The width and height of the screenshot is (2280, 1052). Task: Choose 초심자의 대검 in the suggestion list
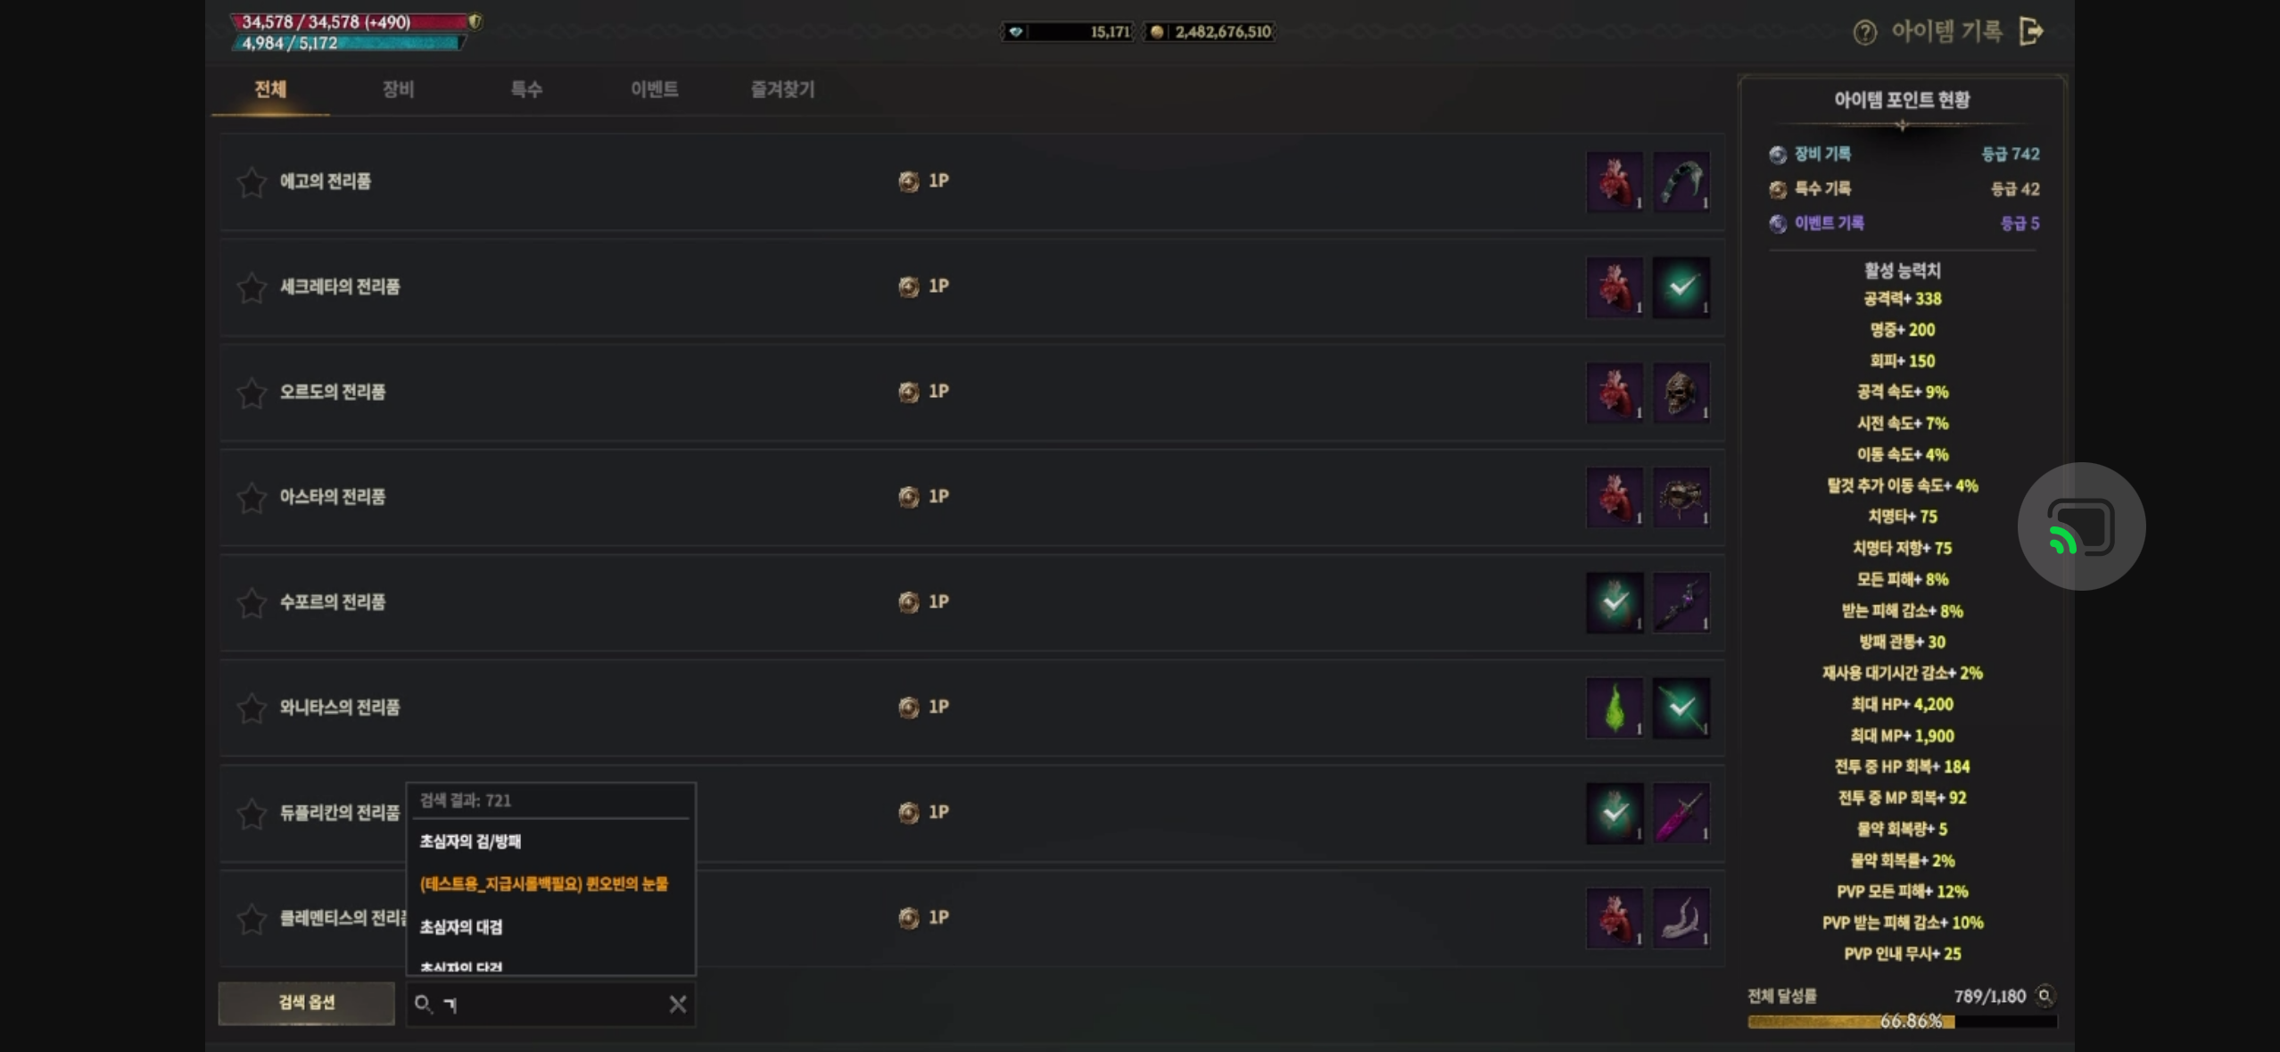coord(461,926)
